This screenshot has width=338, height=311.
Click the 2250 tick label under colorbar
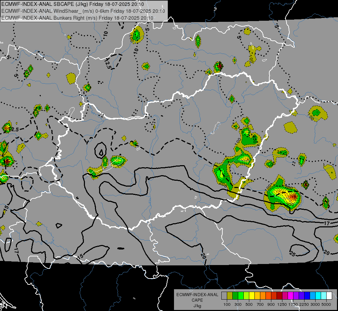coord(304,304)
